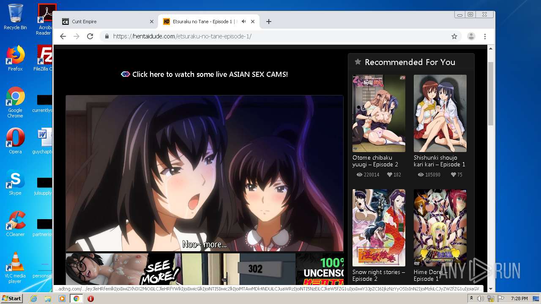Open the Chrome profile avatar menu

[471, 36]
